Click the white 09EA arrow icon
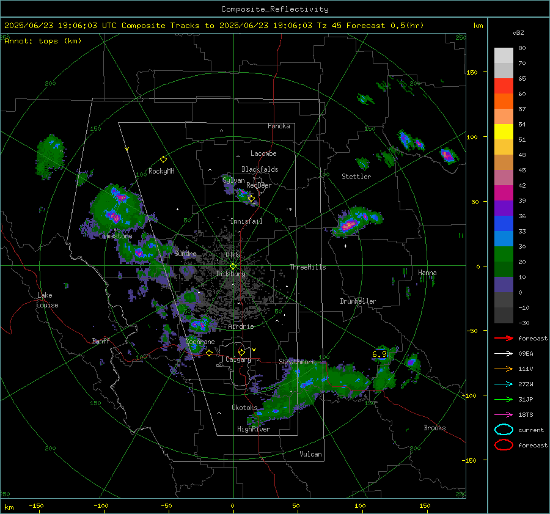The image size is (550, 514). (x=504, y=354)
